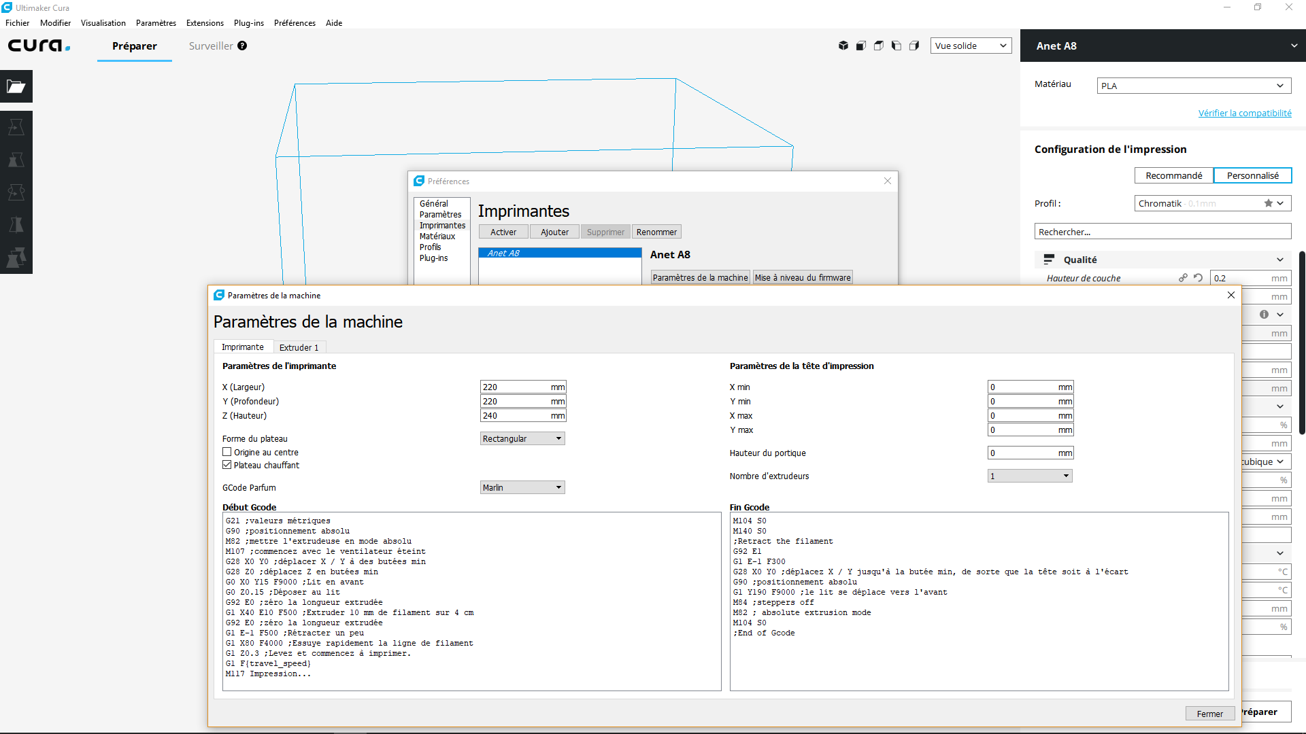Click inside the Début Gcode text area
This screenshot has width=1306, height=734.
[471, 601]
